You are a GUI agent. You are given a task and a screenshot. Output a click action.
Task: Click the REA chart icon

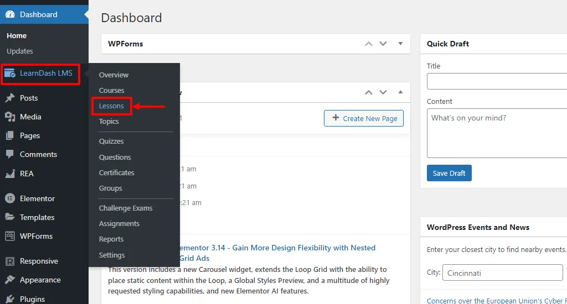pos(10,174)
